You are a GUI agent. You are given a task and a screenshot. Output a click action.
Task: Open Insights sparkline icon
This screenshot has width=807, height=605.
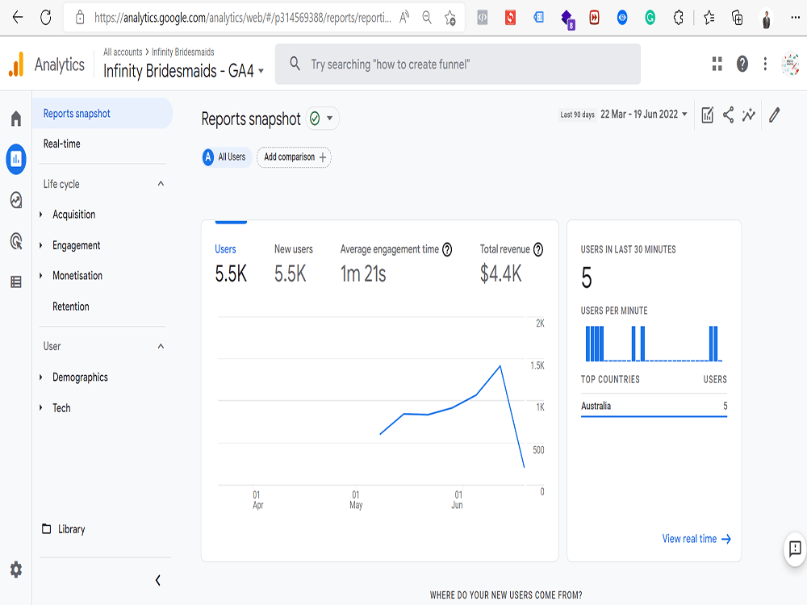[x=749, y=115]
